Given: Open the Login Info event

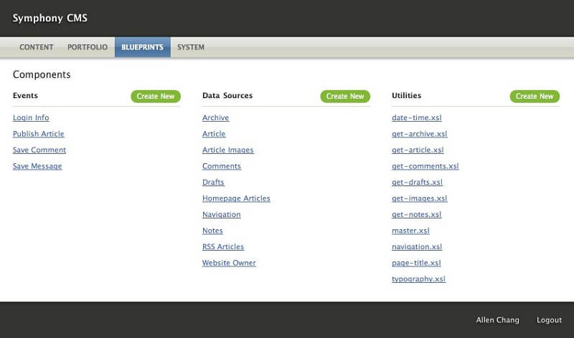Looking at the screenshot, I should [x=31, y=117].
